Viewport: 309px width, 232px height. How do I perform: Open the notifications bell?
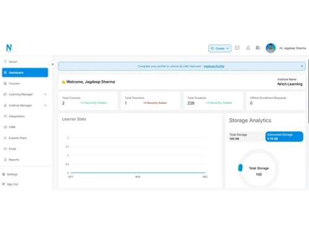coord(248,48)
